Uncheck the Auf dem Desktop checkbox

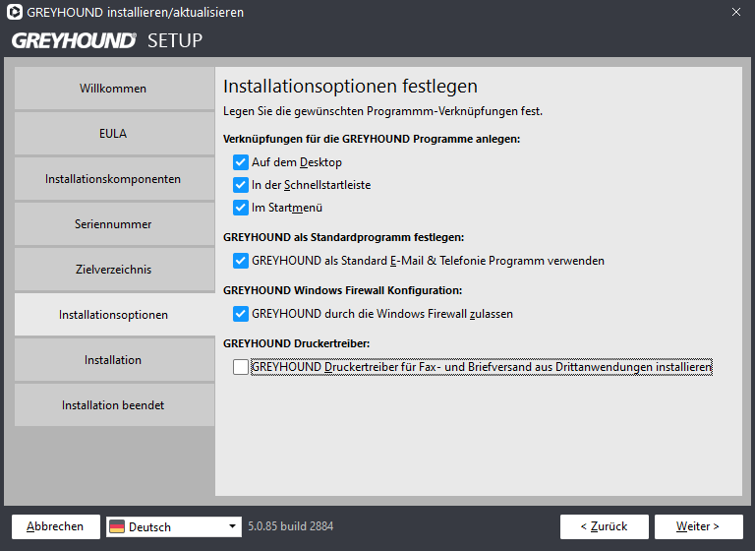[240, 162]
